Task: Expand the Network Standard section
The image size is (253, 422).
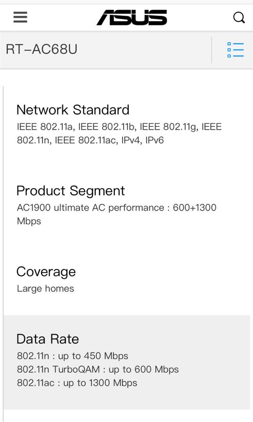Action: (73, 110)
